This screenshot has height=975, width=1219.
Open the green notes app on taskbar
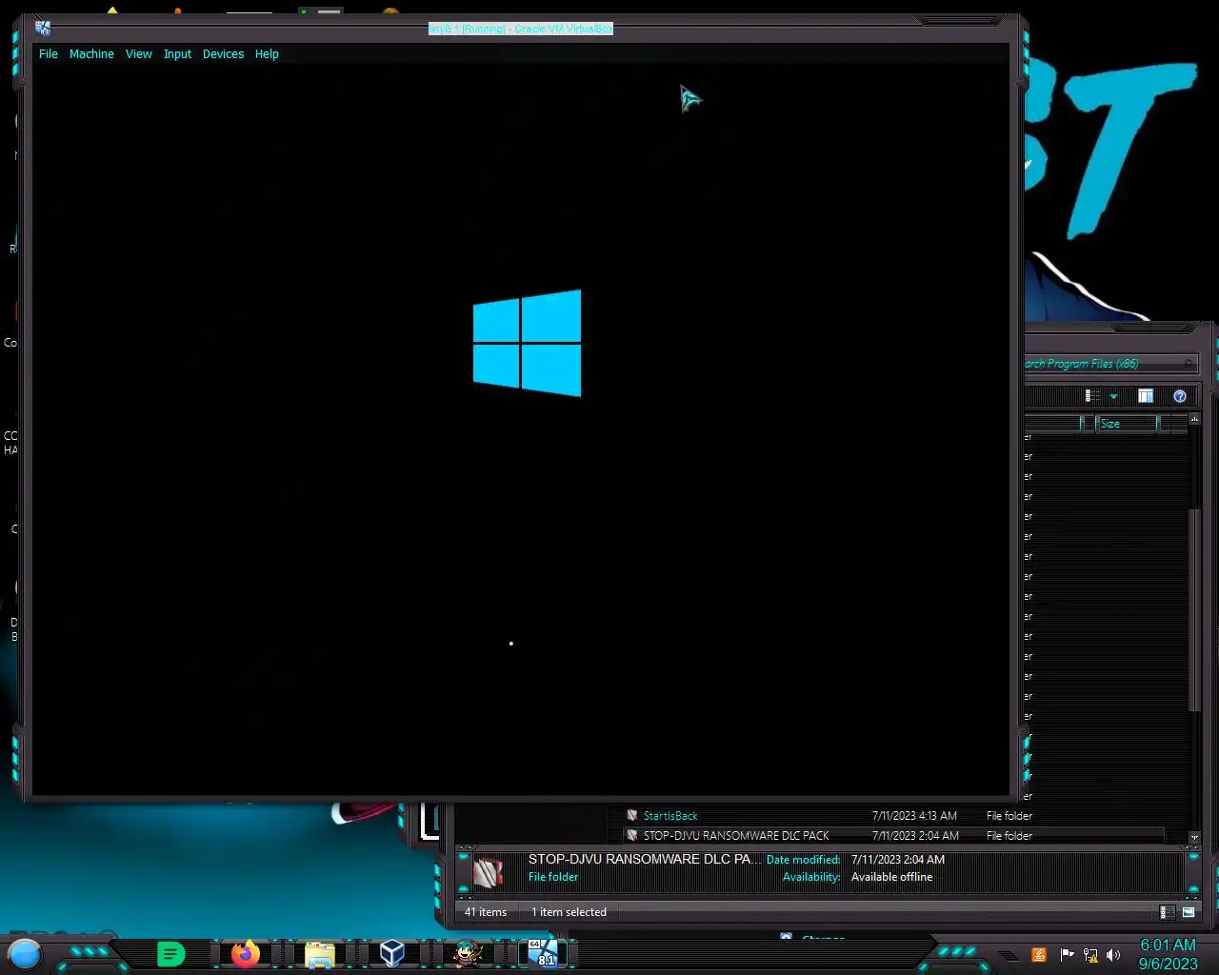[170, 953]
